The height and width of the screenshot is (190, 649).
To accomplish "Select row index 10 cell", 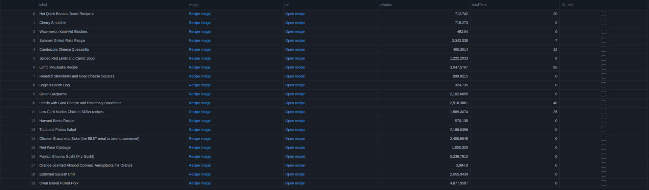I will 33,103.
